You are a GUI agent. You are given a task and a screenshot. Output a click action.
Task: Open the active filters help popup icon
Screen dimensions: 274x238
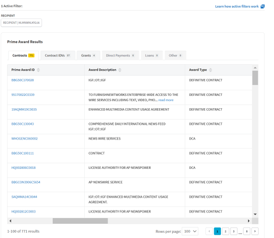(262, 6)
